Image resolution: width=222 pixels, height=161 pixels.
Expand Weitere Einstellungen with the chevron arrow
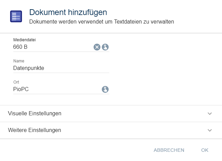pos(210,130)
